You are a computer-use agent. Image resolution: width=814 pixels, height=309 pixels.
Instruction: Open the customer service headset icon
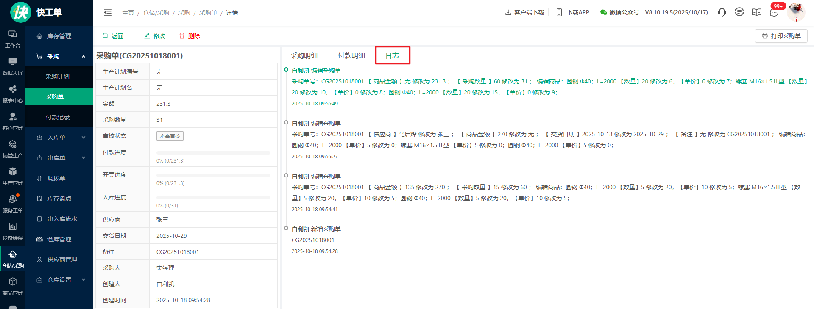[x=722, y=12]
